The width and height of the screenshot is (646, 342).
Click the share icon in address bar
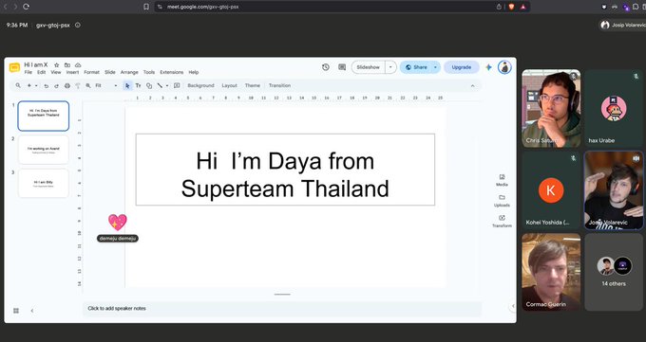tap(499, 7)
